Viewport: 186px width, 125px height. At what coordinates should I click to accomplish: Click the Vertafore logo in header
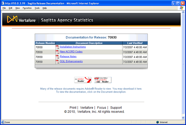point(21,19)
